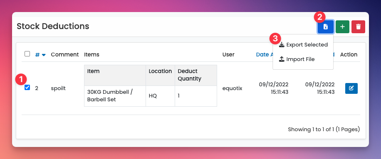This screenshot has width=381, height=159.
Task: Click the deduct quantity value 1
Action: point(178,96)
